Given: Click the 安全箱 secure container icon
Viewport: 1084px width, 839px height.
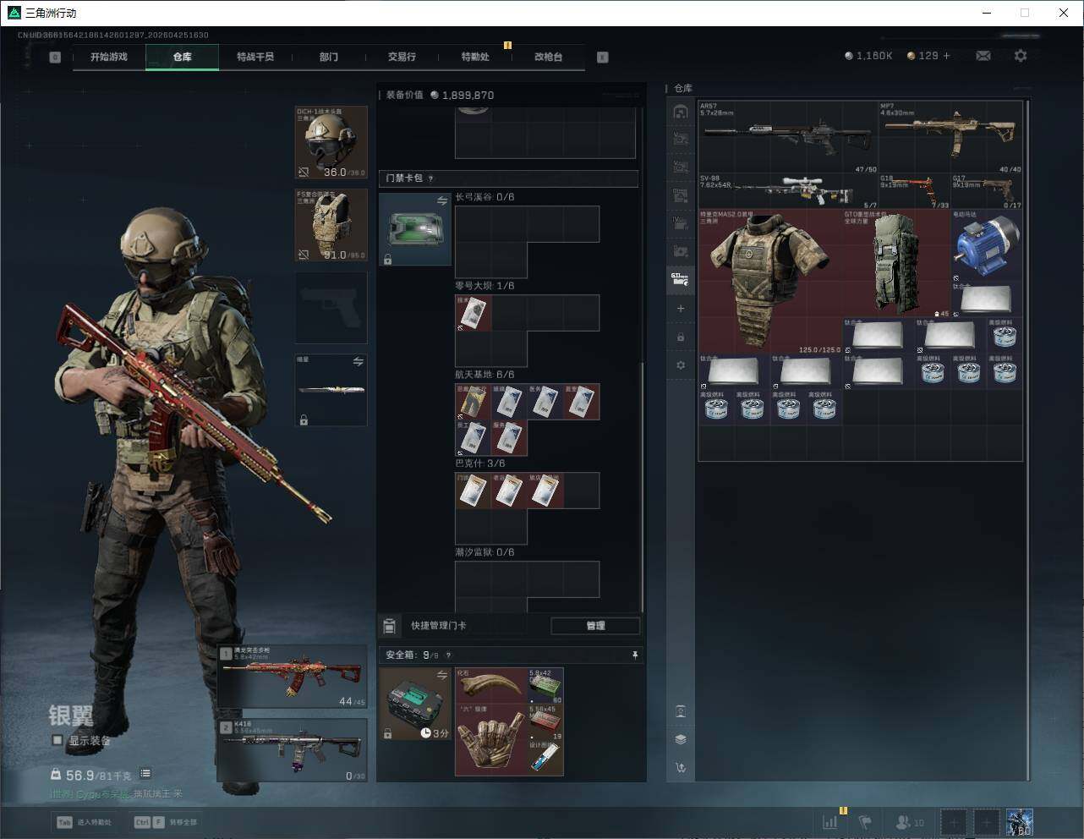Looking at the screenshot, I should [x=415, y=704].
